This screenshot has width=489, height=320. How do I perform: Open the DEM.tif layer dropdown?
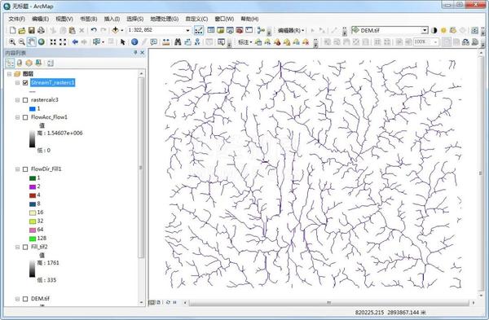click(425, 30)
